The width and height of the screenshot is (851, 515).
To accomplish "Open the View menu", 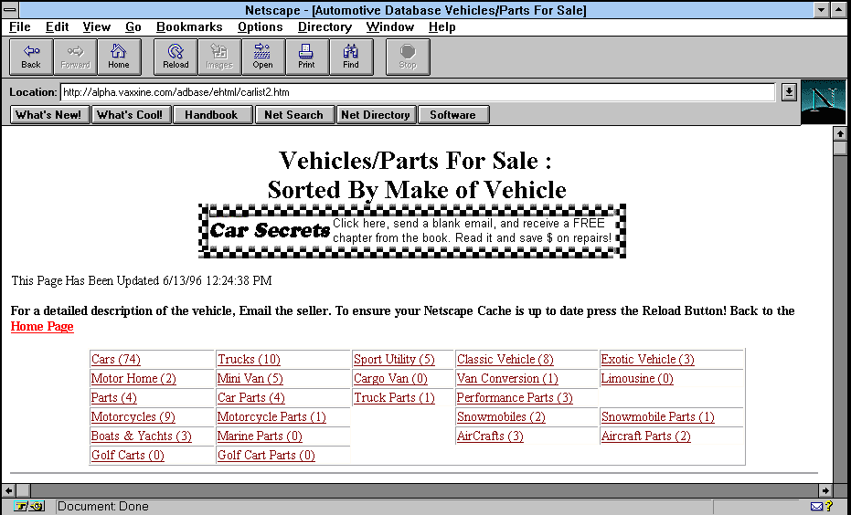I will tap(97, 27).
